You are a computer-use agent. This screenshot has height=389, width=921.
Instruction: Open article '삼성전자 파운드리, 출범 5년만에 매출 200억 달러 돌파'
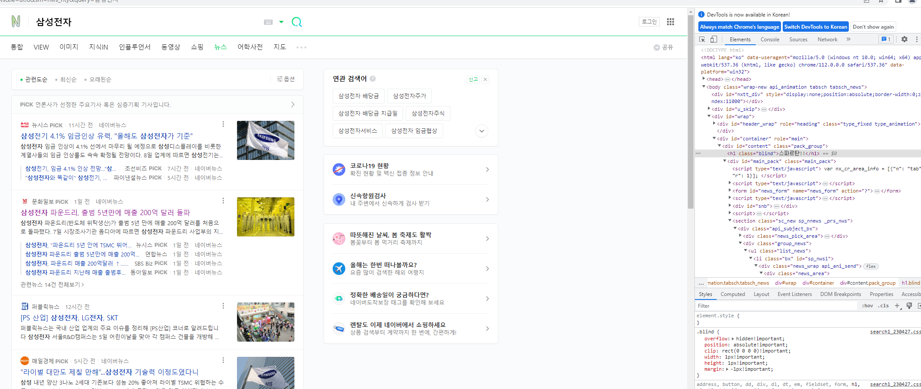105,213
